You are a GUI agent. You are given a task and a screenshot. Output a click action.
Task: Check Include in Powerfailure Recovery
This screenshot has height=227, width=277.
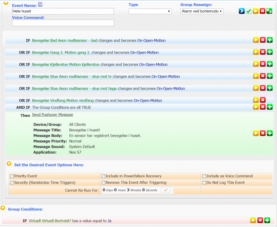point(104,176)
